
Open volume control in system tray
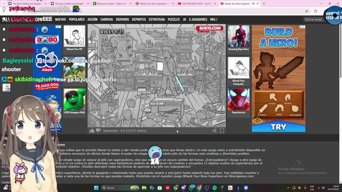pyautogui.click(x=323, y=188)
